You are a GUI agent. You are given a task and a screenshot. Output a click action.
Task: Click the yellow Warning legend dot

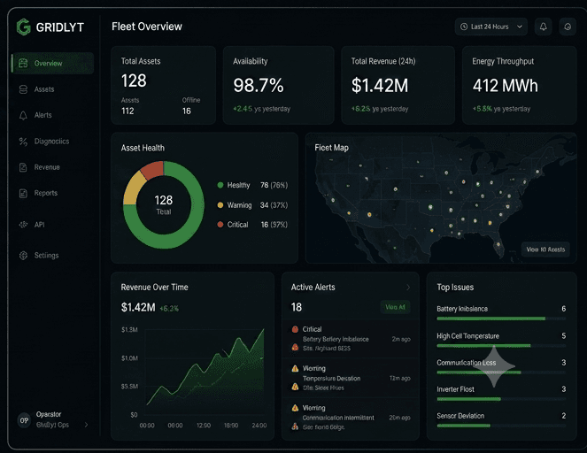(x=220, y=205)
